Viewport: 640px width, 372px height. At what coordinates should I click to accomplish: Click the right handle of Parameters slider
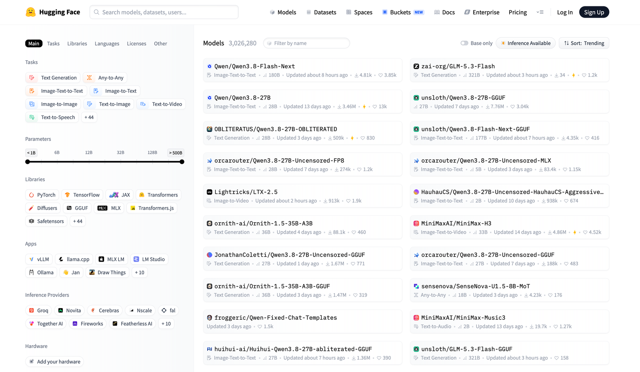tap(182, 162)
